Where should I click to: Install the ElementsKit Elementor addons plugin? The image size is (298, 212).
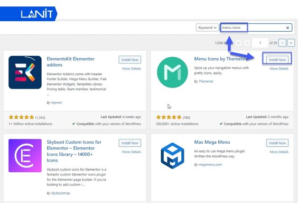pyautogui.click(x=130, y=60)
